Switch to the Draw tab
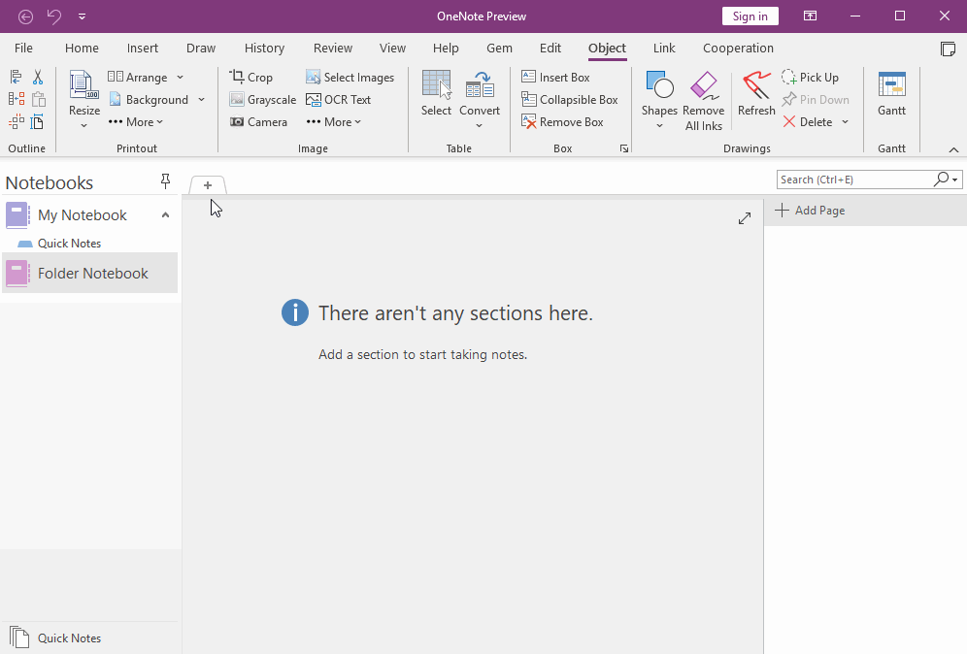Image resolution: width=967 pixels, height=654 pixels. click(x=201, y=49)
